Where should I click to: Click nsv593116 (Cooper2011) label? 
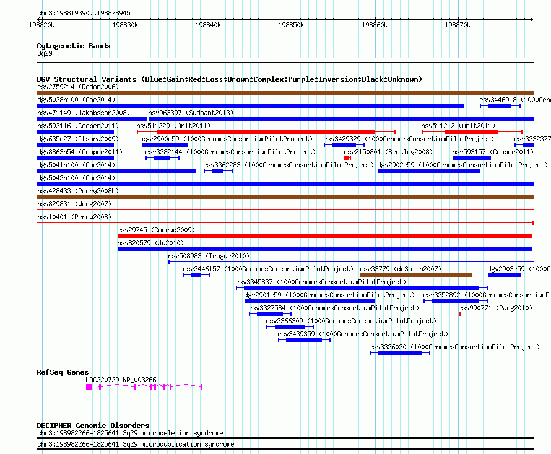point(78,126)
